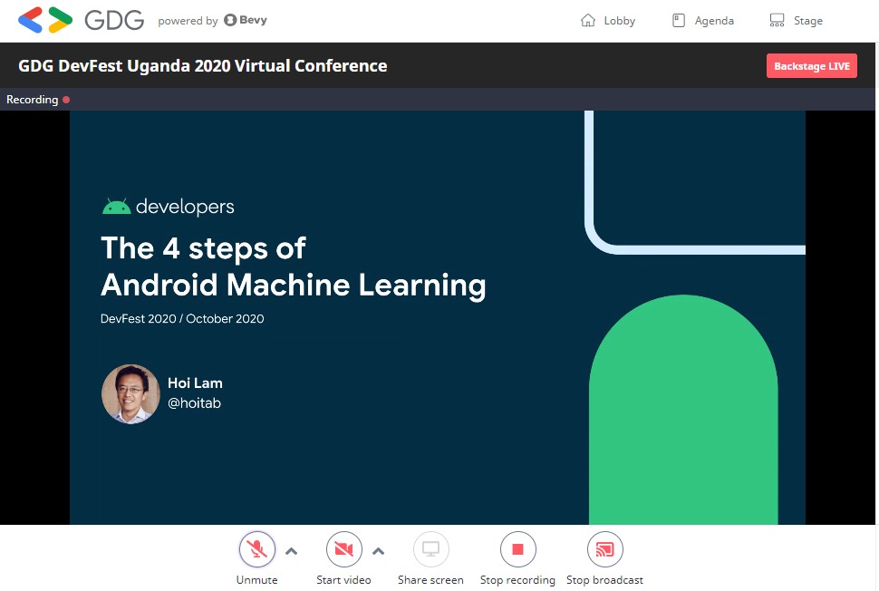The height and width of the screenshot is (591, 879).
Task: Click the Share screen label
Action: 430,580
